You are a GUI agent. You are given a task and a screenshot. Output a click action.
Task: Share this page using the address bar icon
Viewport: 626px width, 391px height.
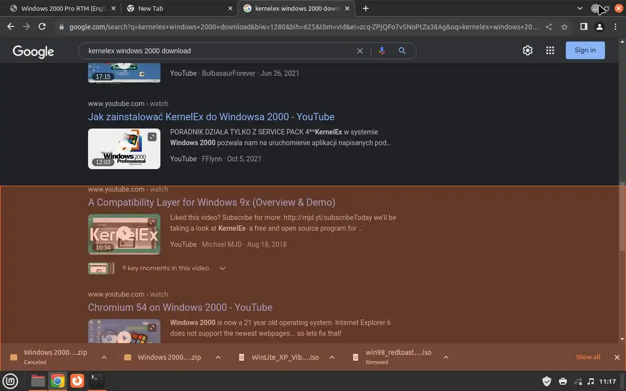pos(549,27)
